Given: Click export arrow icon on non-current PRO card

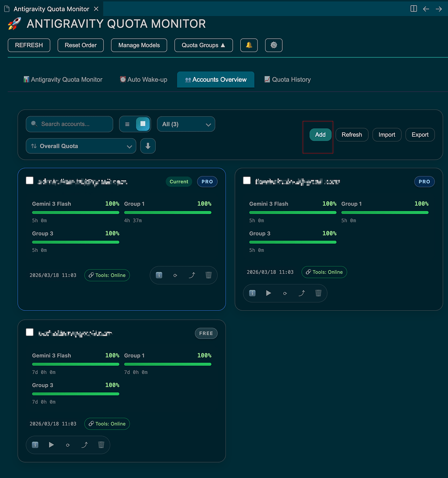Looking at the screenshot, I should click(301, 293).
